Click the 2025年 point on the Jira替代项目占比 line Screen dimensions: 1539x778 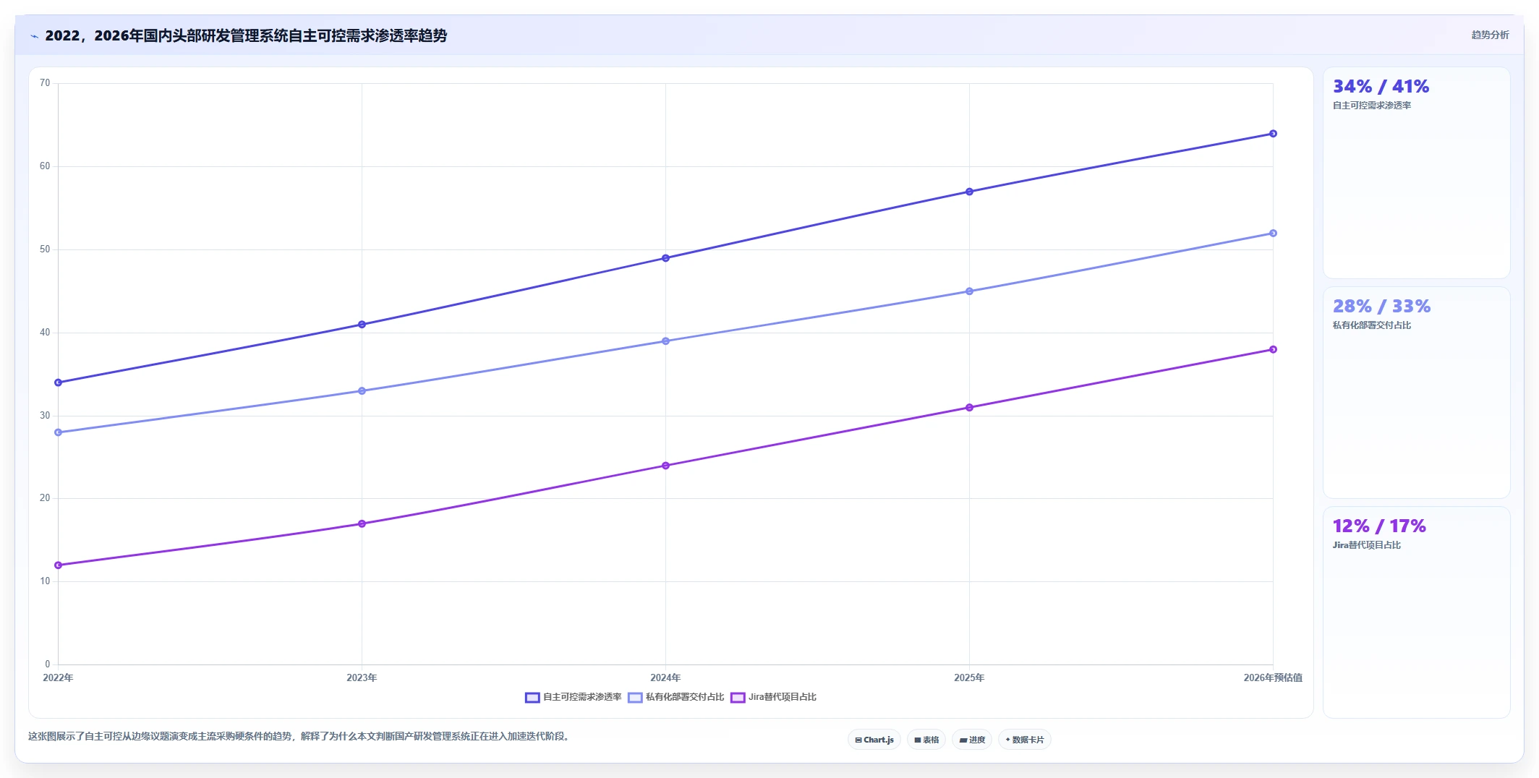969,408
